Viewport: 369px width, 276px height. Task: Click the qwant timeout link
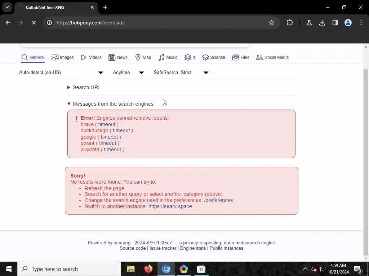[107, 143]
